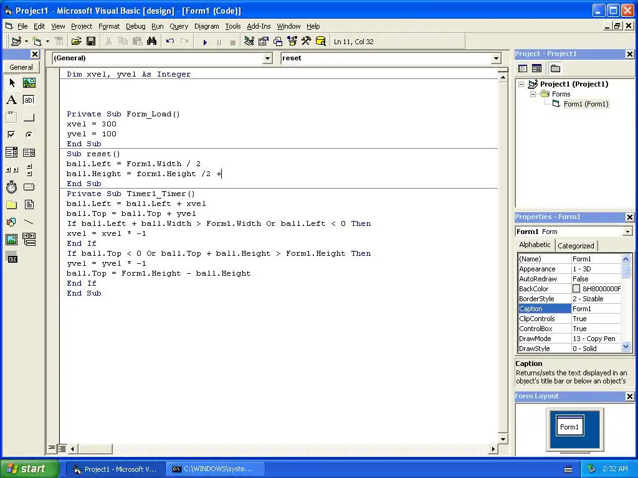Select the OptionButton control tool
This screenshot has width=638, height=478.
(29, 134)
